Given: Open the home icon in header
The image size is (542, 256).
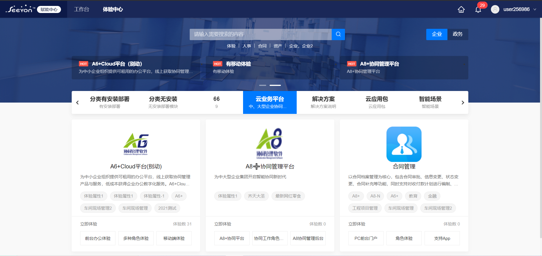Looking at the screenshot, I should point(461,9).
